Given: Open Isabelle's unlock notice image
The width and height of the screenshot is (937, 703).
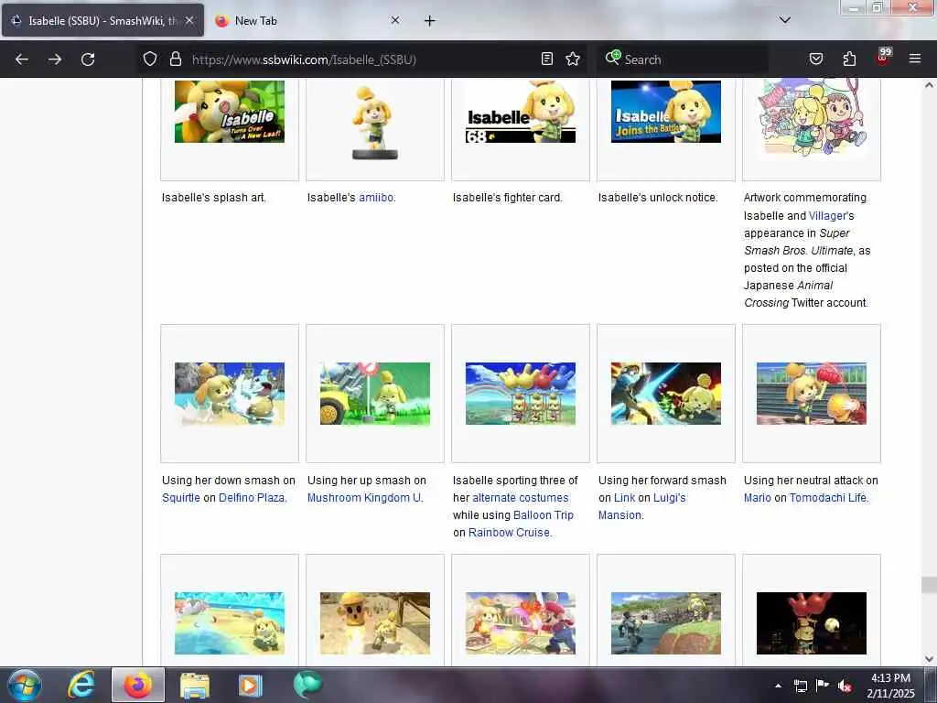Looking at the screenshot, I should coord(666,112).
